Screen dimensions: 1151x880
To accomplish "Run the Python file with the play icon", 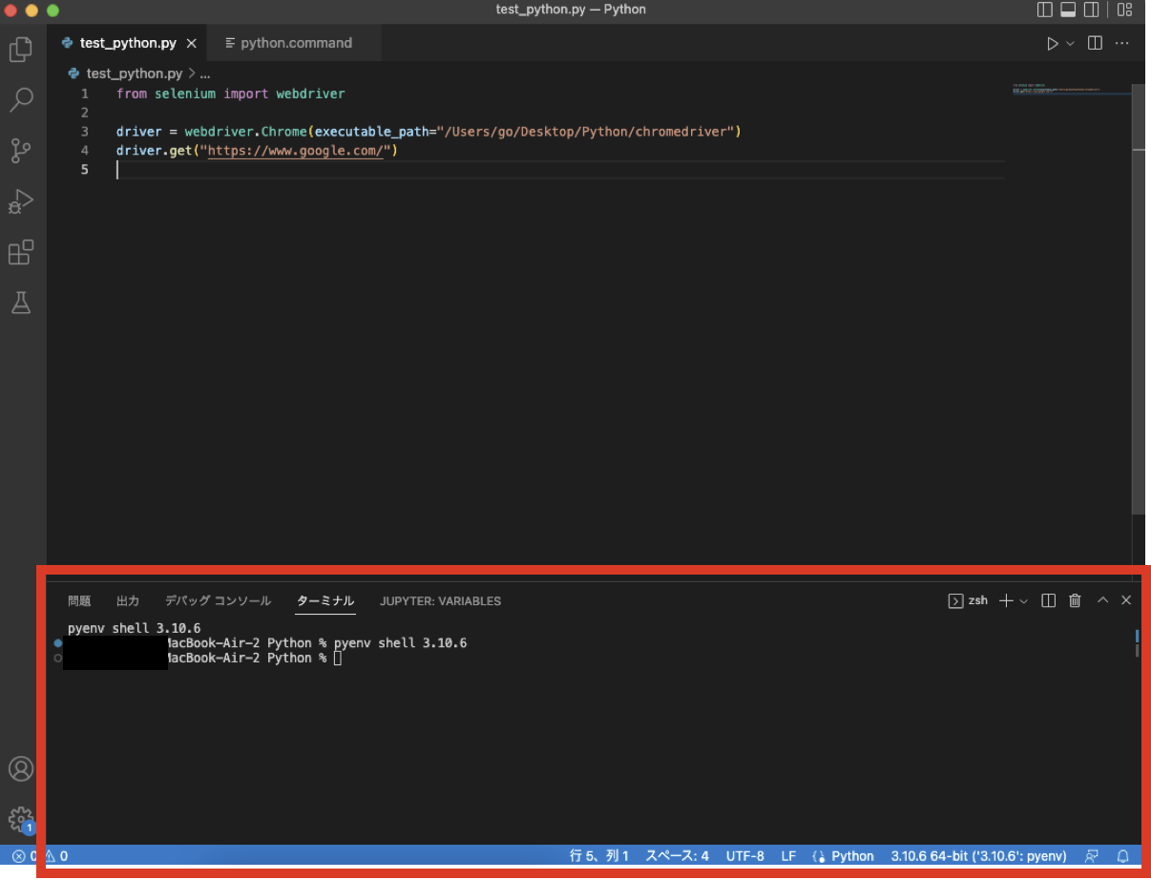I will click(x=1052, y=43).
